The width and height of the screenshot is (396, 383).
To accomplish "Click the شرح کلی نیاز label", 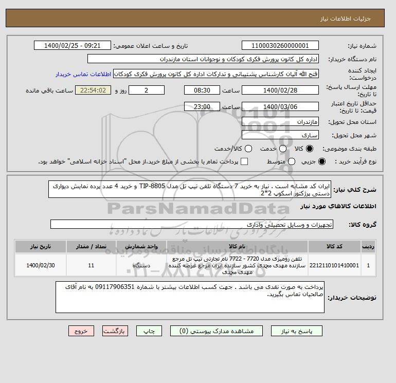I will click(x=355, y=190).
